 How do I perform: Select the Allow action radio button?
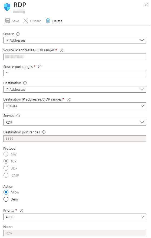[6, 192]
